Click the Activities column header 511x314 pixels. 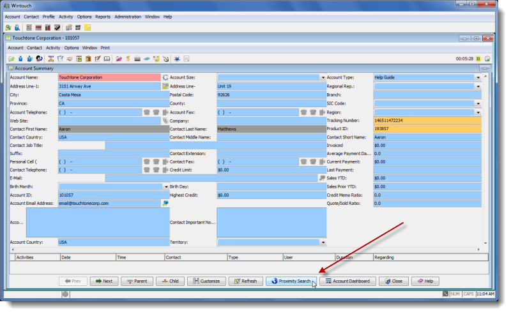click(38, 257)
